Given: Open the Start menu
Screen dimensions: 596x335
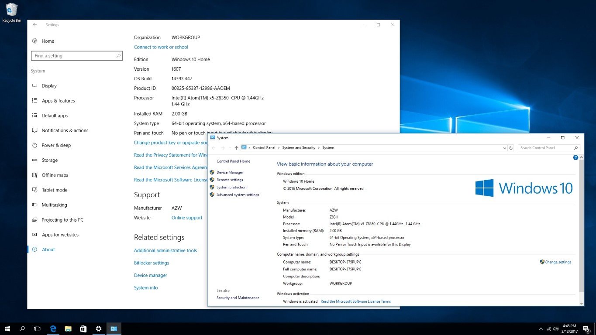Looking at the screenshot, I should coord(7,329).
